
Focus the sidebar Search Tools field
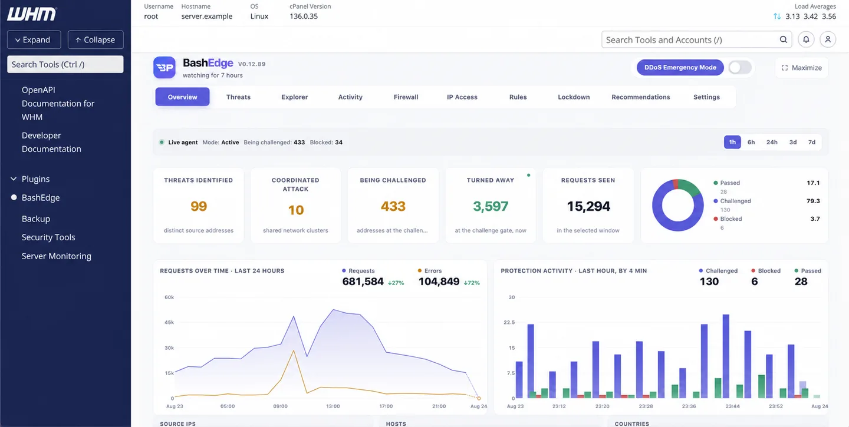pos(65,64)
